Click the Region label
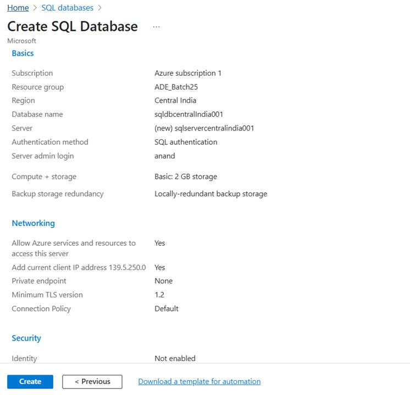 (23, 100)
